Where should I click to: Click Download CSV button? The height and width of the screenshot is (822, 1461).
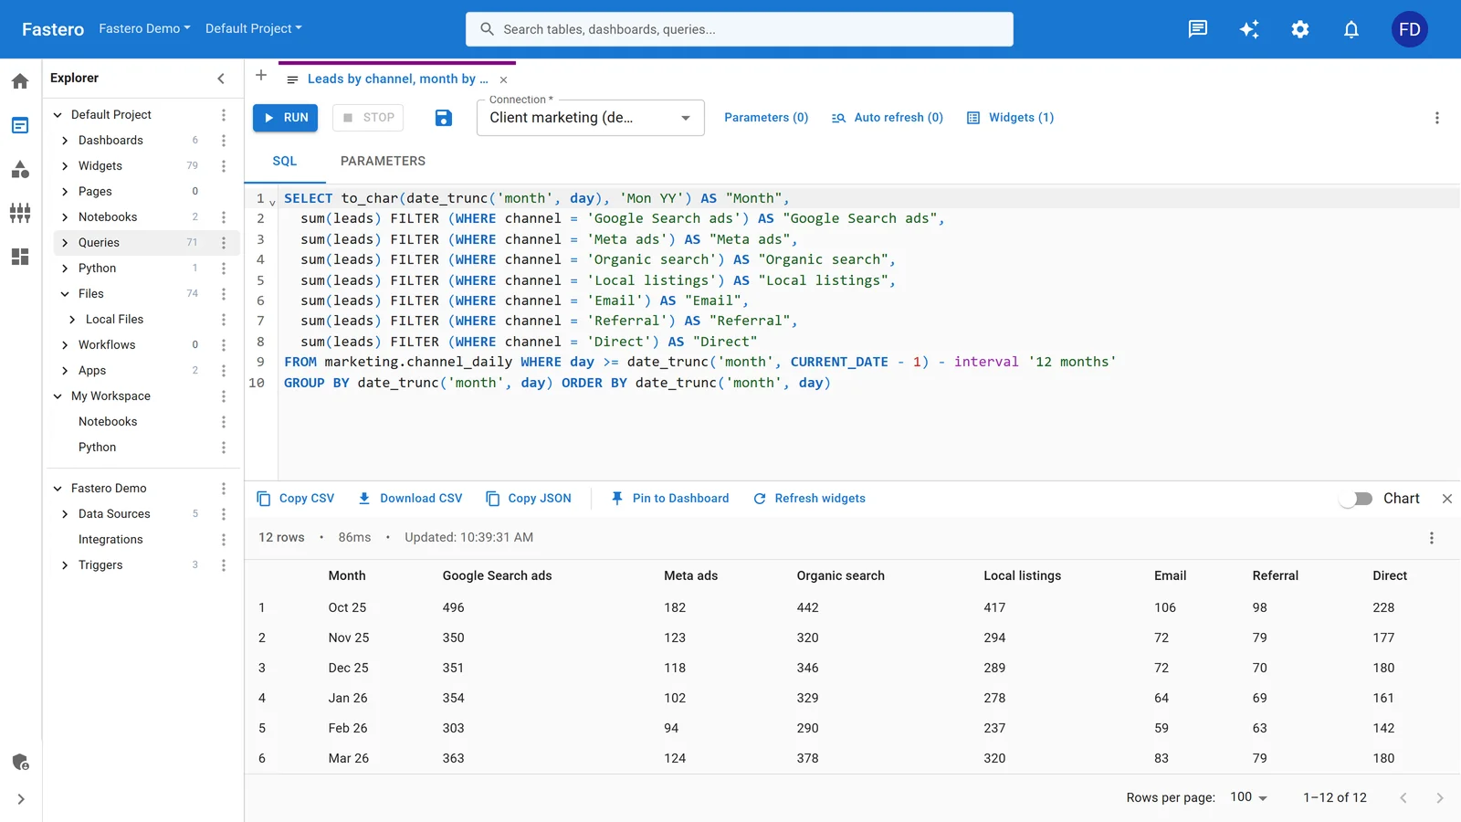click(x=410, y=499)
